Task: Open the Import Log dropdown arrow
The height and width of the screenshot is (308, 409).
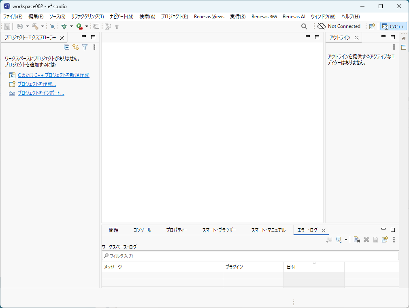Action: tap(346, 240)
